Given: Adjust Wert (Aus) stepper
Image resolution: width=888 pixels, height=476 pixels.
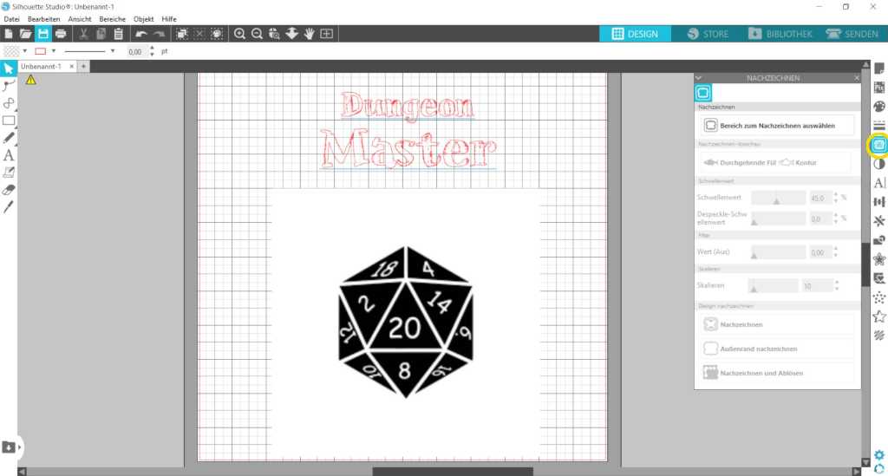Looking at the screenshot, I should tap(836, 252).
